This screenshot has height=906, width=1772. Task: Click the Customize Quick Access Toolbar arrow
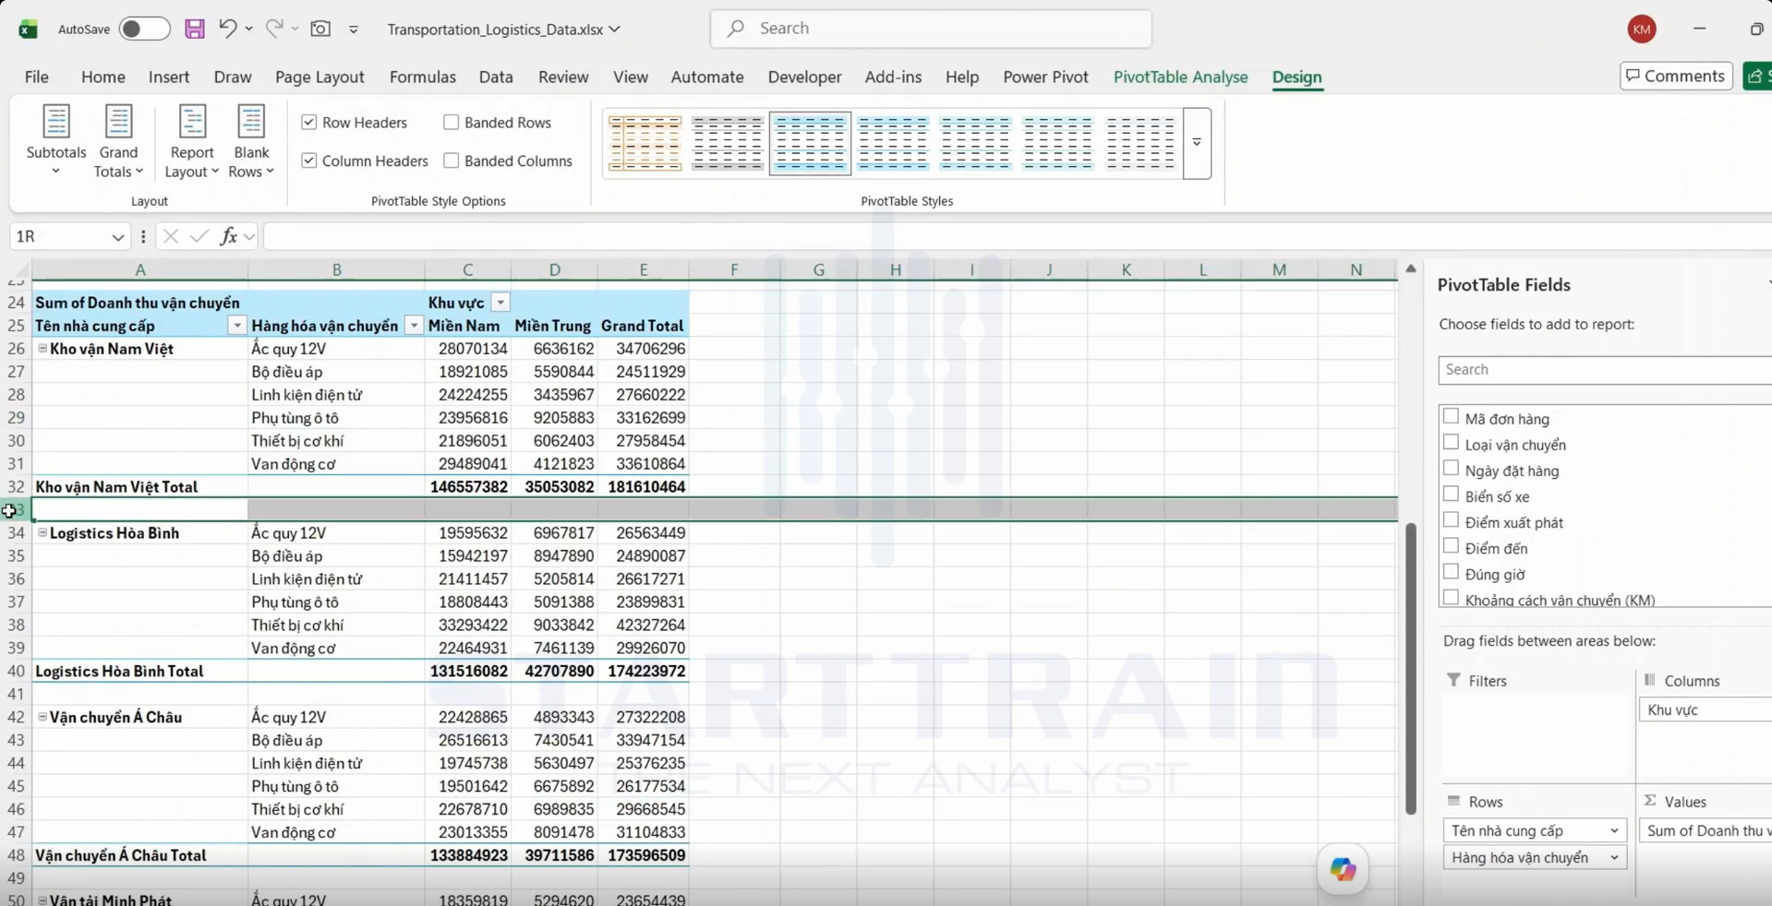tap(354, 30)
